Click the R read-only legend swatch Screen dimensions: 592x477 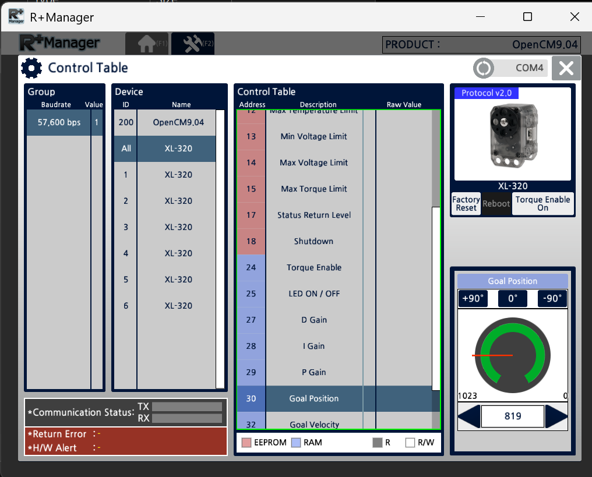[x=378, y=443]
